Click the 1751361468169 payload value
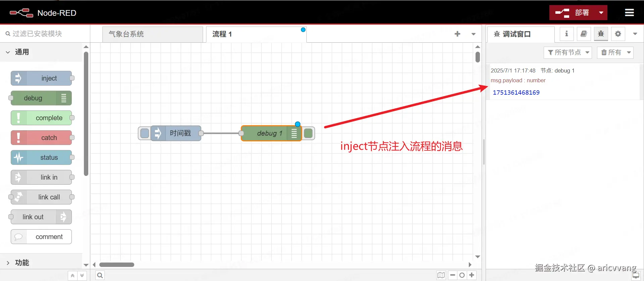The height and width of the screenshot is (281, 644). point(516,92)
